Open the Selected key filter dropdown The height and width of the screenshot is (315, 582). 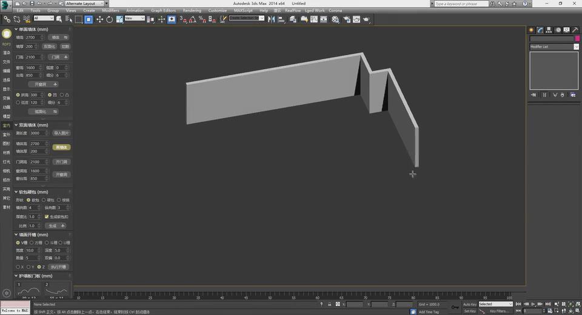point(495,304)
